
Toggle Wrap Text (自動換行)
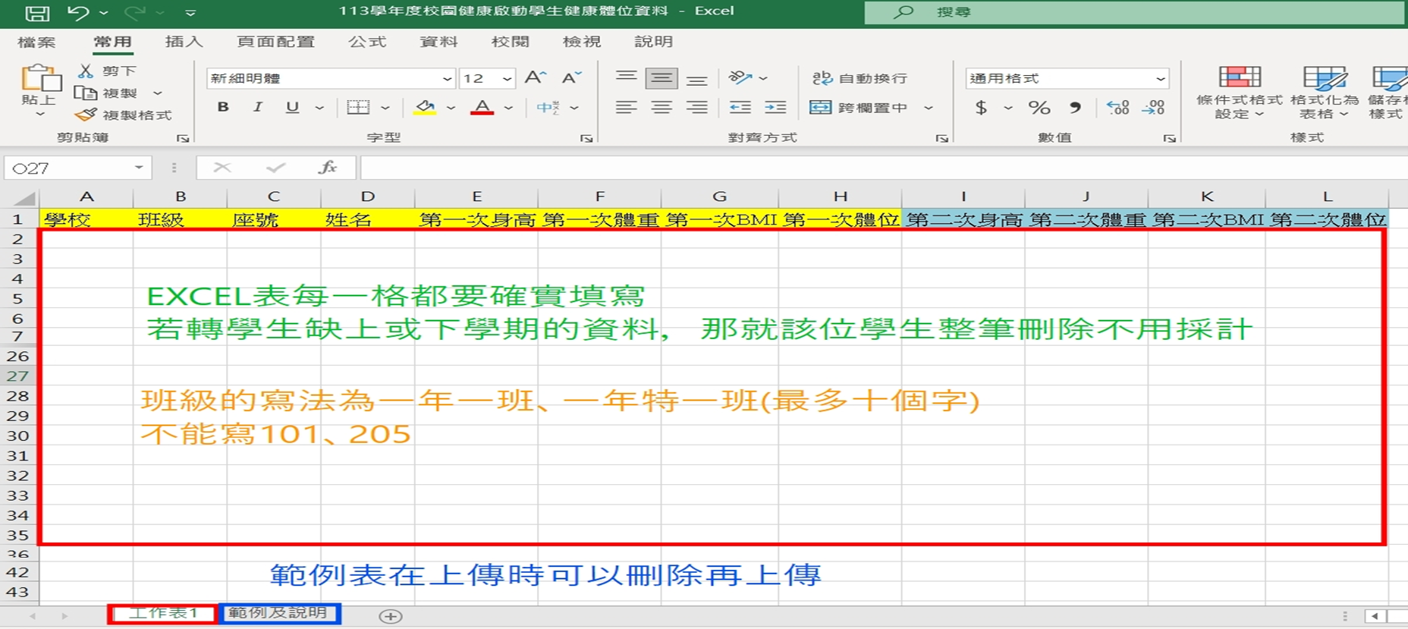[860, 78]
